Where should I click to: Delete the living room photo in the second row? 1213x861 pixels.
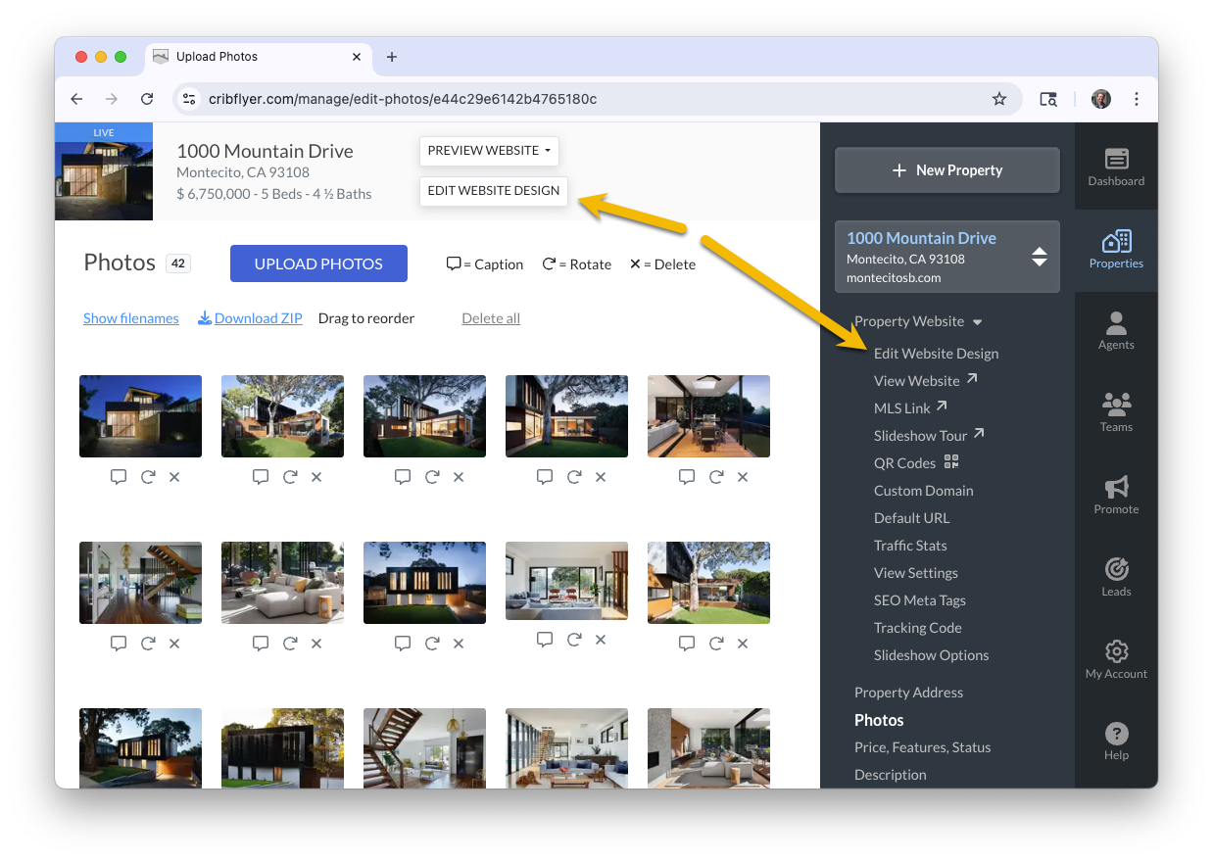point(316,644)
